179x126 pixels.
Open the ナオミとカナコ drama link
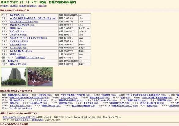(17, 41)
